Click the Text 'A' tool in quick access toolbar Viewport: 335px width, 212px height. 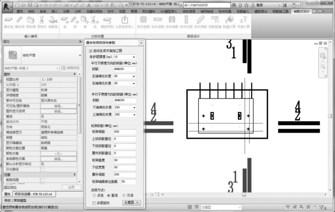point(89,5)
